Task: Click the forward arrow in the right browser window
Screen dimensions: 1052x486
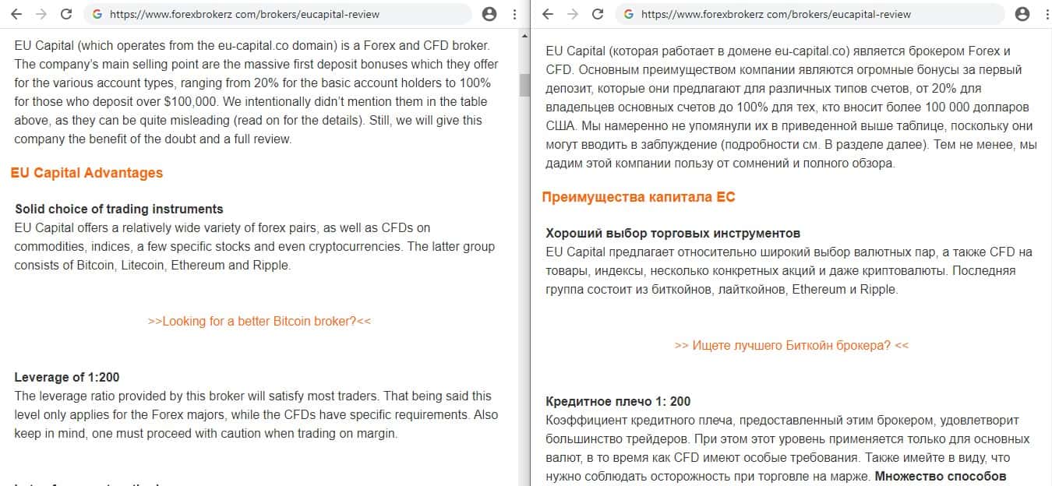Action: point(573,14)
